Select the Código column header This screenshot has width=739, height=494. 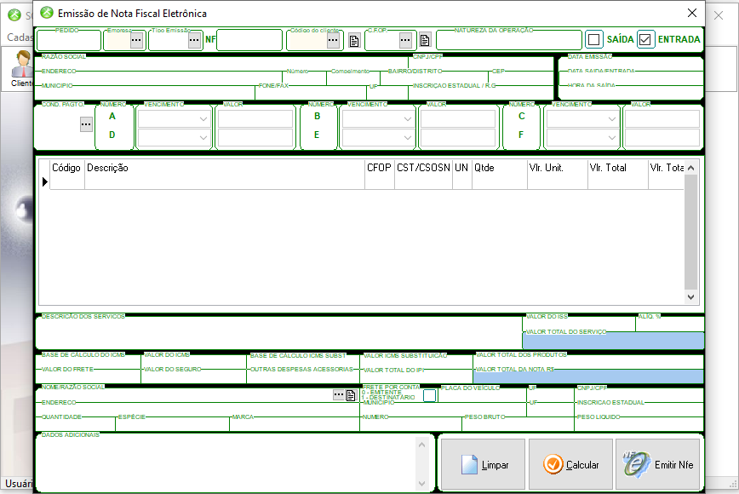coord(66,168)
